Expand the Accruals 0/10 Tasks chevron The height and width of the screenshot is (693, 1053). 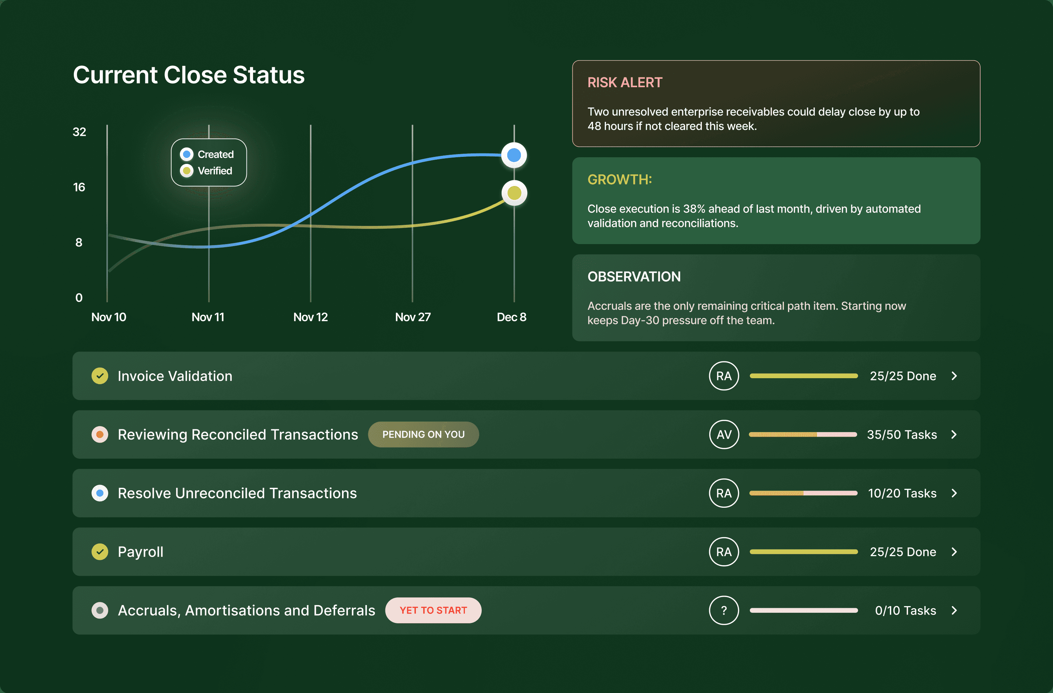[954, 610]
